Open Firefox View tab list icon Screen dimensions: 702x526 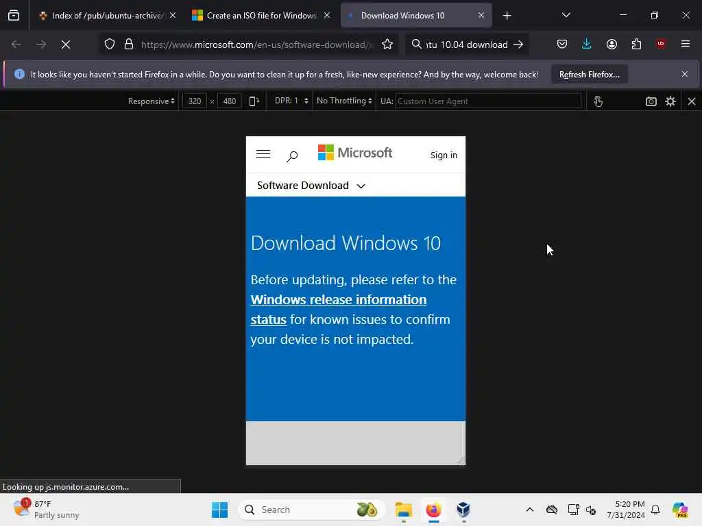tap(14, 15)
